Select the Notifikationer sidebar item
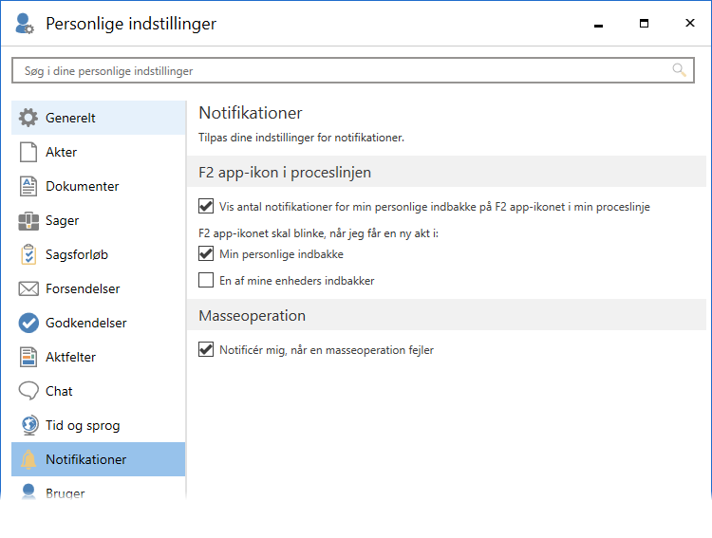This screenshot has width=712, height=538. pyautogui.click(x=85, y=460)
